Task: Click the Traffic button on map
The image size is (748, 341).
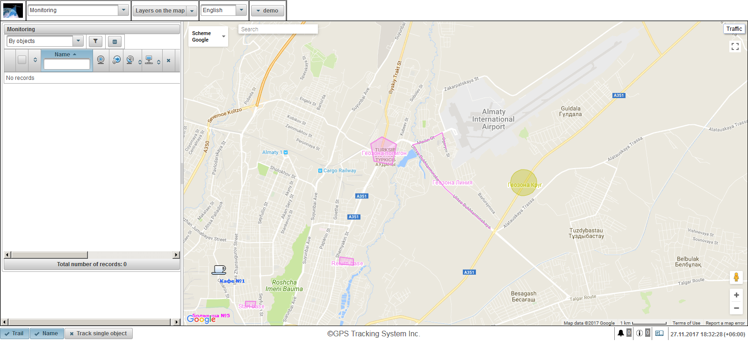Action: (x=734, y=29)
